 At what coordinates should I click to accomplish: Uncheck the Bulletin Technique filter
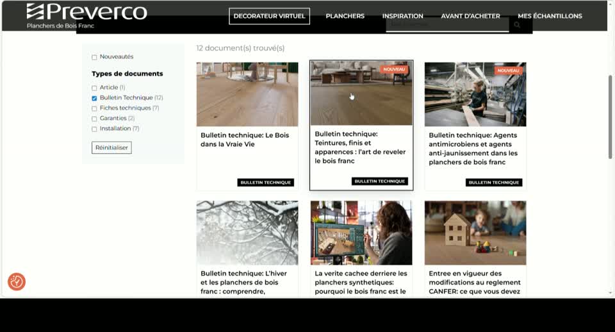point(94,98)
